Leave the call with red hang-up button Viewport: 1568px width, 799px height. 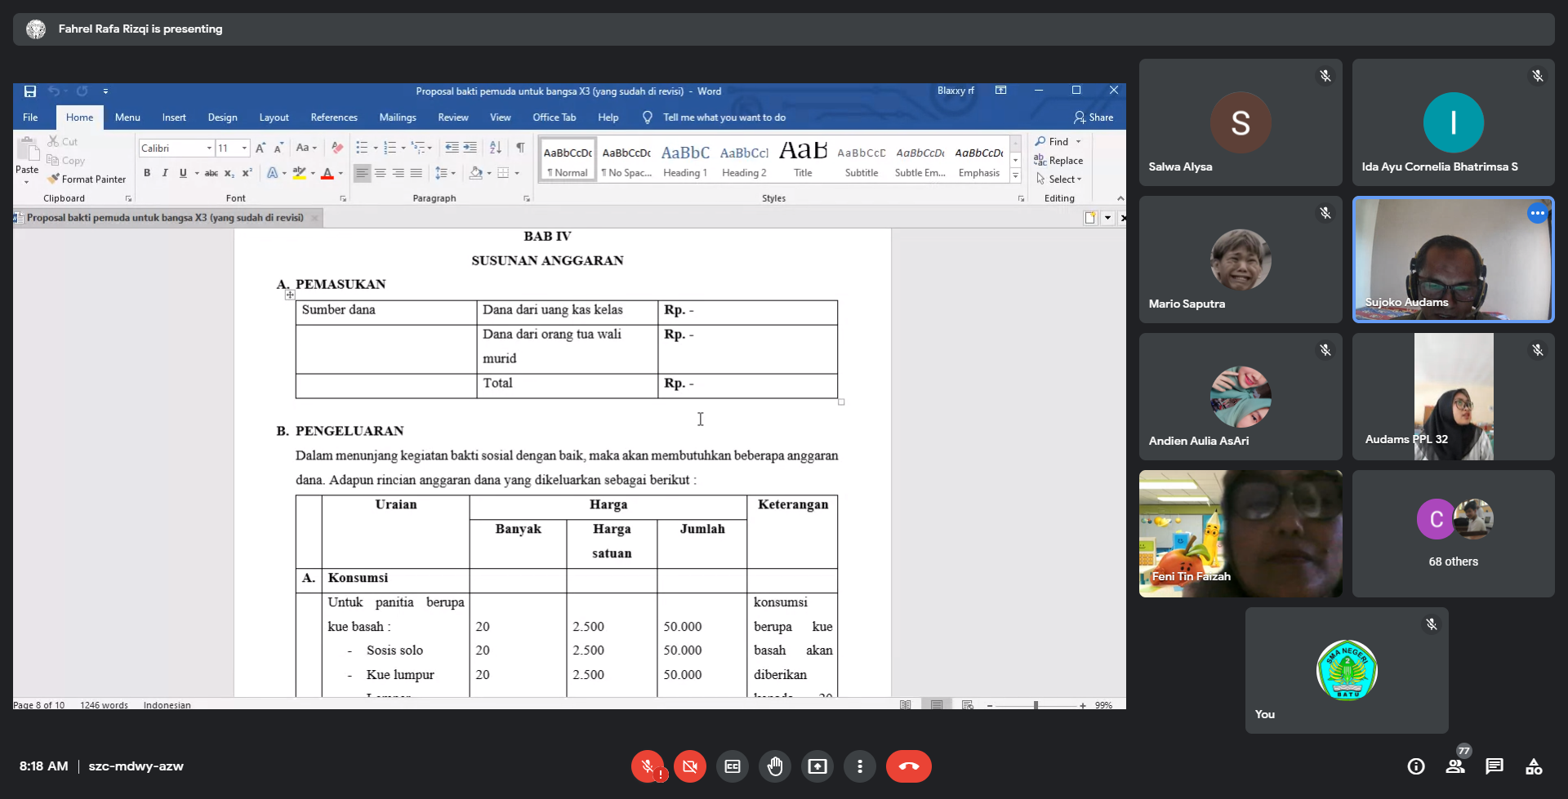908,766
